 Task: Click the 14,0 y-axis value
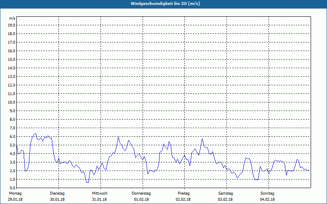coord(11,68)
